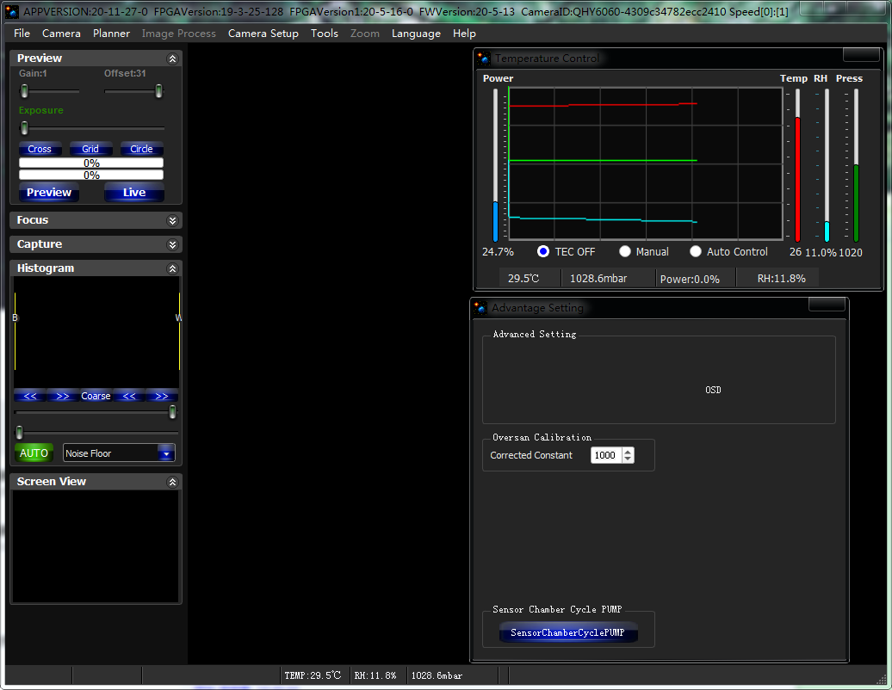Click the OSD label in Advanced Setting
This screenshot has width=892, height=690.
click(x=713, y=390)
